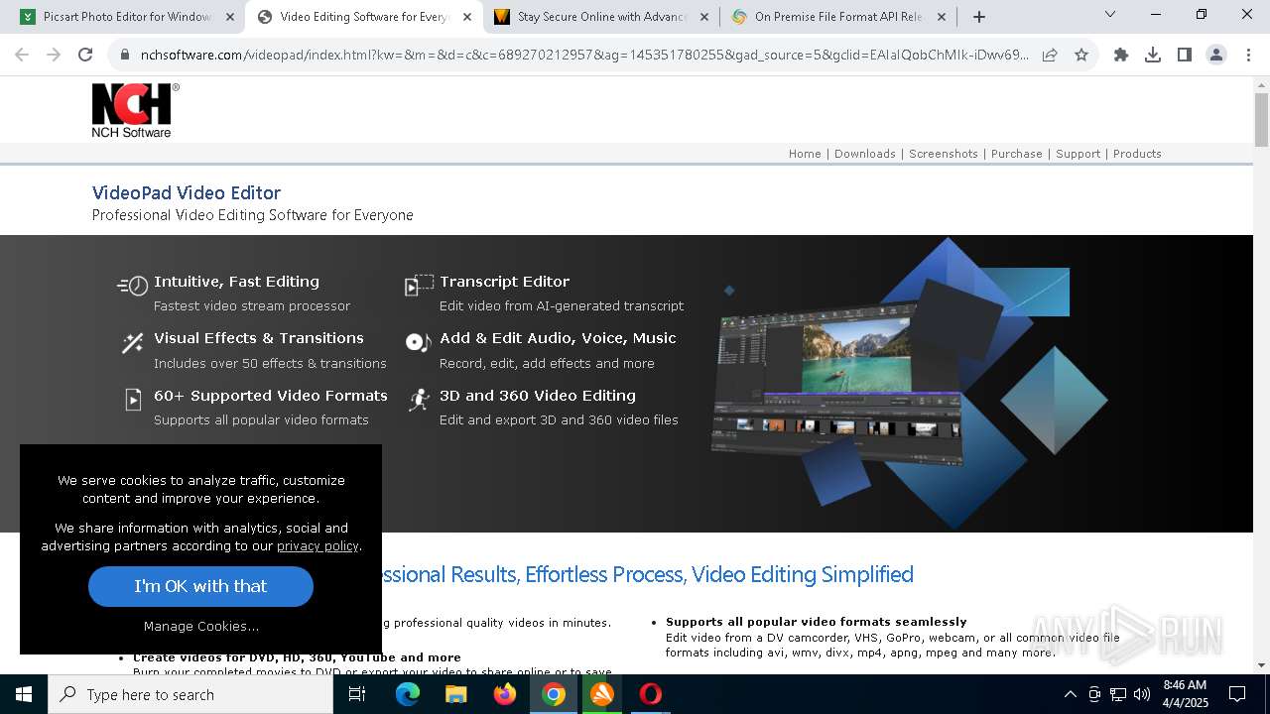Close the Video Editing Software tab
The width and height of the screenshot is (1270, 714).
click(x=467, y=17)
